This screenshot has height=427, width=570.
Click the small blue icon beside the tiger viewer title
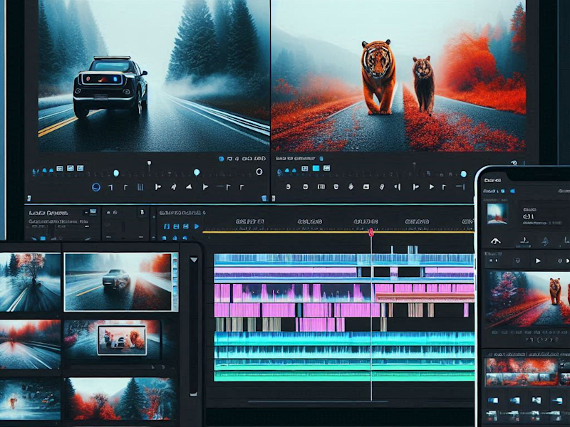click(321, 159)
